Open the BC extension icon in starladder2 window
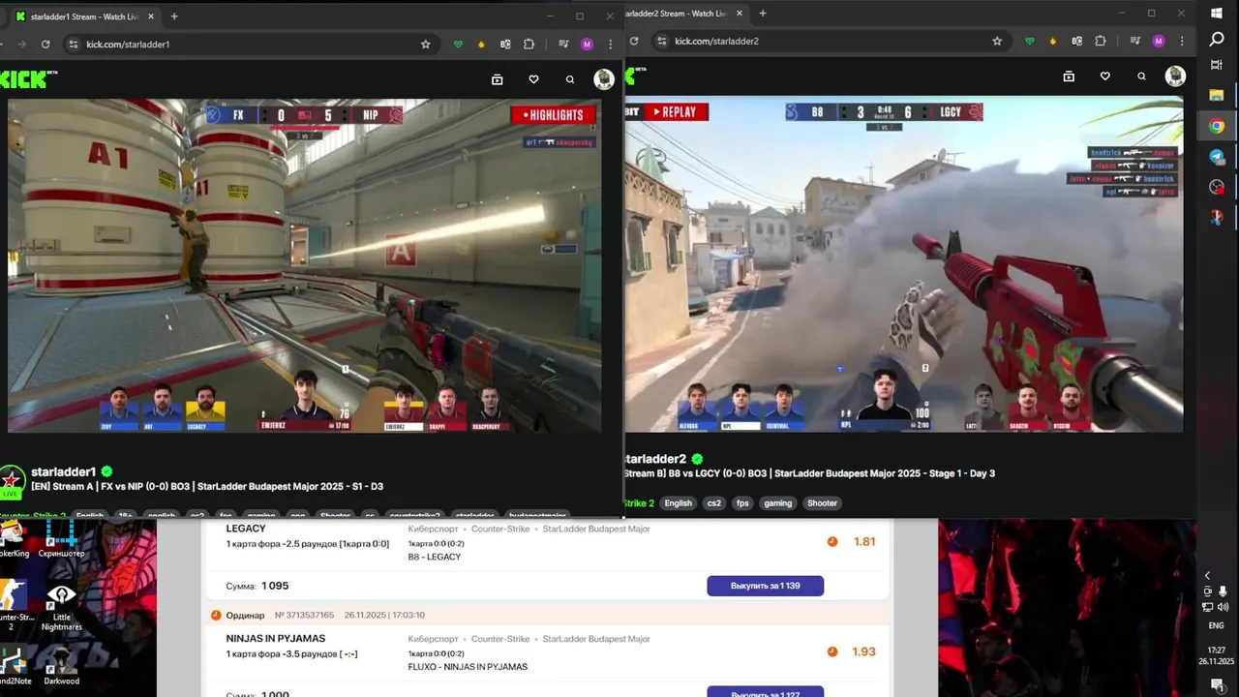 [1076, 41]
